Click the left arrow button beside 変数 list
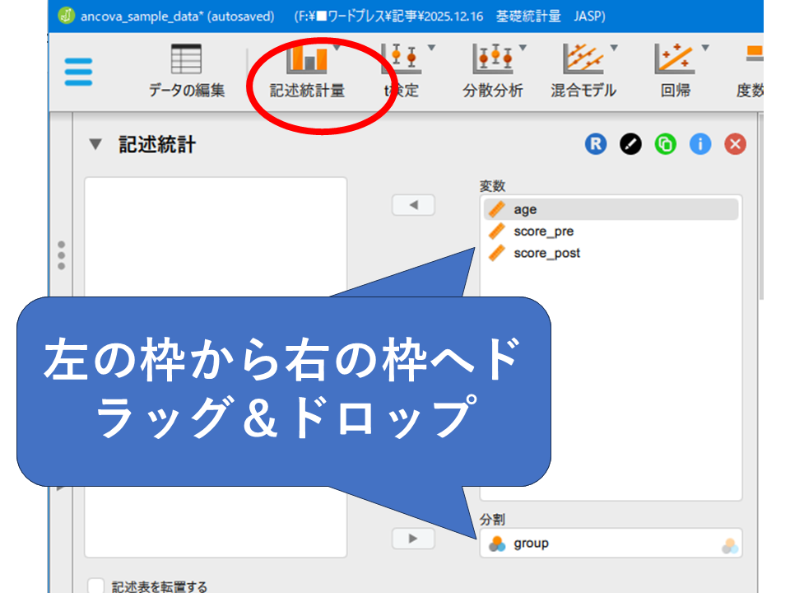790x593 pixels. click(x=413, y=205)
